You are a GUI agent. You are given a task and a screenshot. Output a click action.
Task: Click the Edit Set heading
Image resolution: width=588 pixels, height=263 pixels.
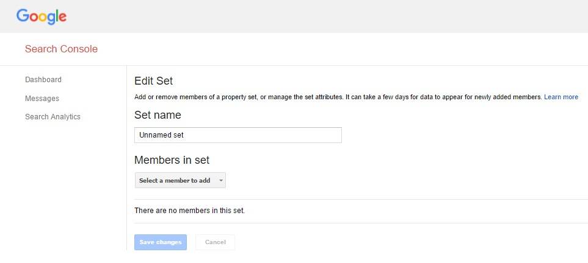point(154,81)
